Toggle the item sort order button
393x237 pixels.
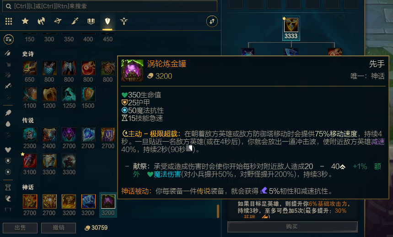pyautogui.click(x=212, y=22)
